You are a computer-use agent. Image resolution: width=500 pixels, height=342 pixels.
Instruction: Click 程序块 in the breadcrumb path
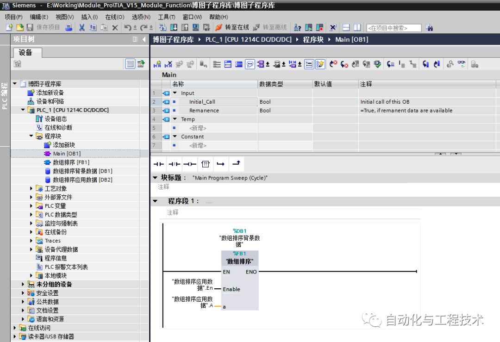point(313,39)
